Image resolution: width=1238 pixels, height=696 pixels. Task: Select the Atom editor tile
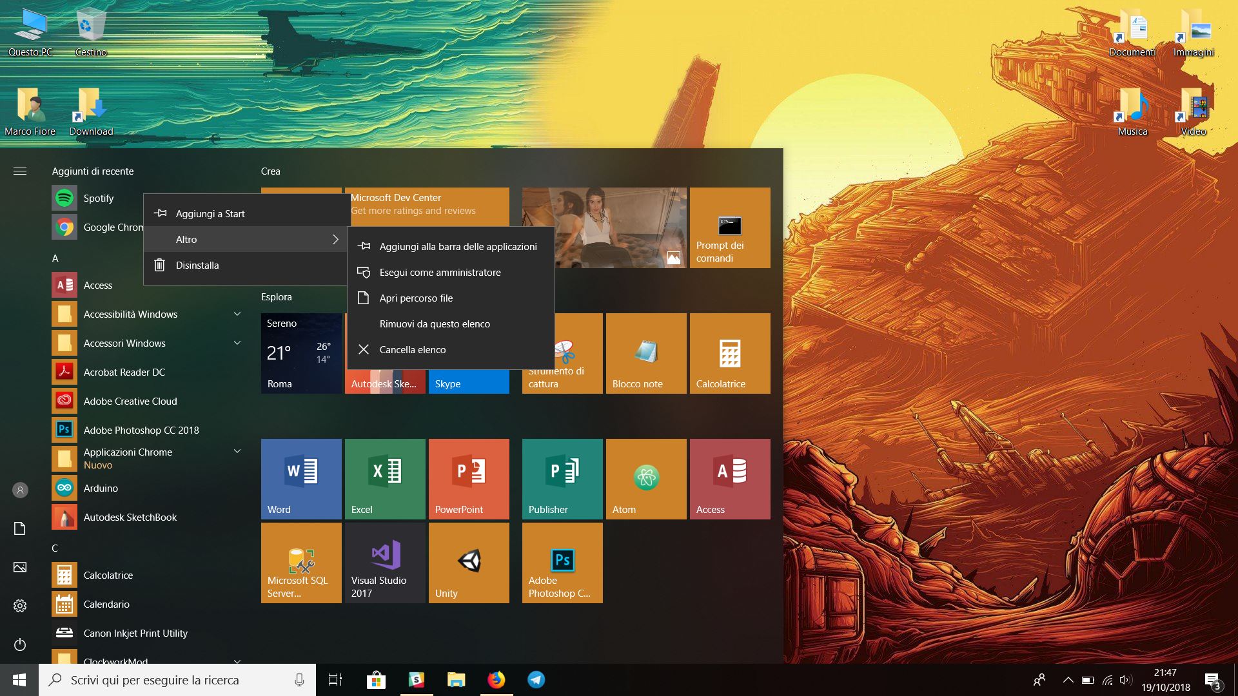tap(645, 478)
